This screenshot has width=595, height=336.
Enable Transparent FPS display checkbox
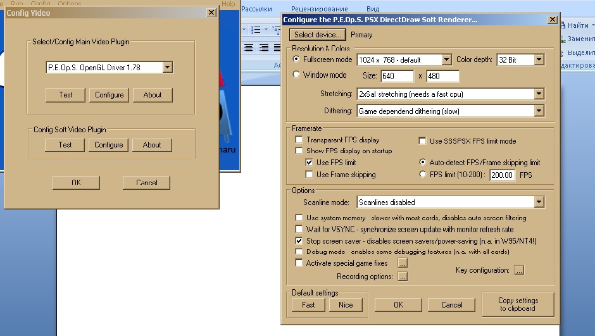(299, 140)
